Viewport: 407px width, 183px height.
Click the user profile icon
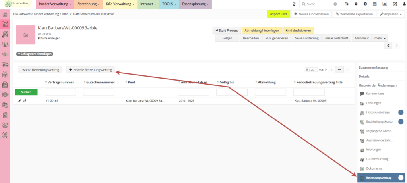[x=403, y=4]
